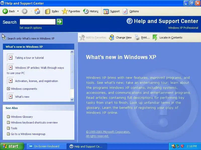Click the Favorites label in toolbar
Viewport: 201px width, 150px height.
coord(74,11)
